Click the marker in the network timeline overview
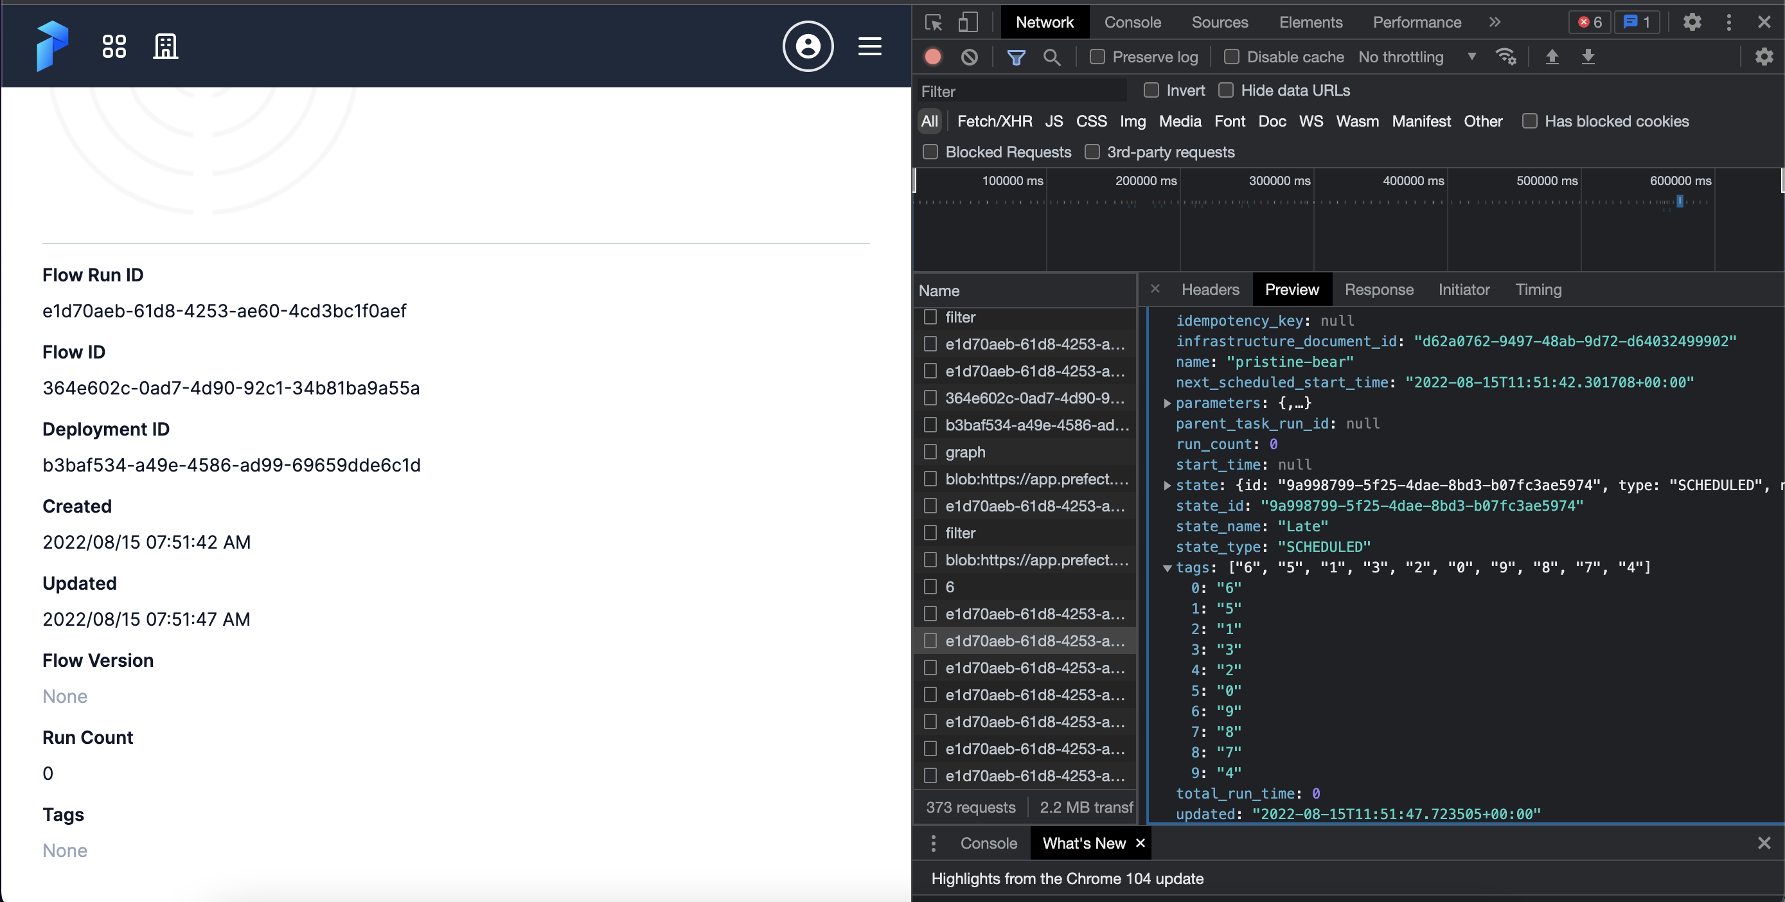 click(1680, 201)
